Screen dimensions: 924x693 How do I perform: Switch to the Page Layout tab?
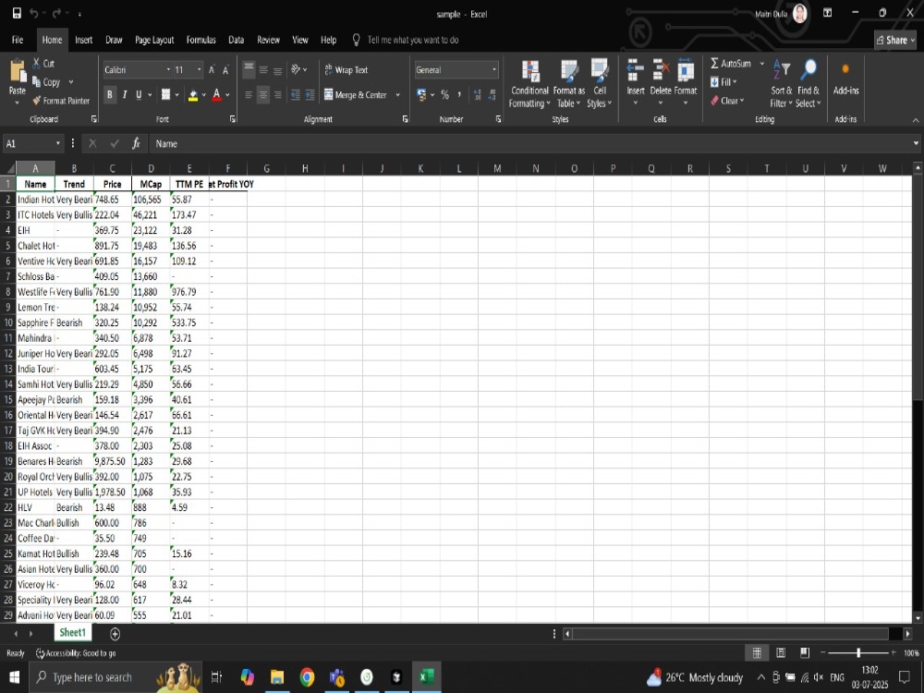pyautogui.click(x=154, y=40)
